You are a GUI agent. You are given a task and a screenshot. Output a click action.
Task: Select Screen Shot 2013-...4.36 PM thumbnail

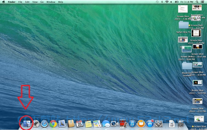(x=183, y=9)
